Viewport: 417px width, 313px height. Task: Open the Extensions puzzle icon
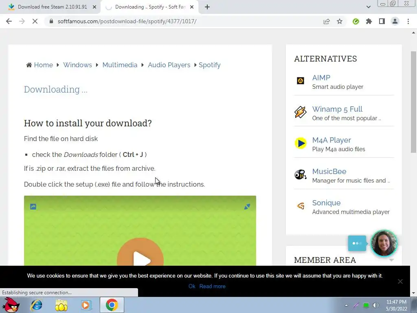369,21
